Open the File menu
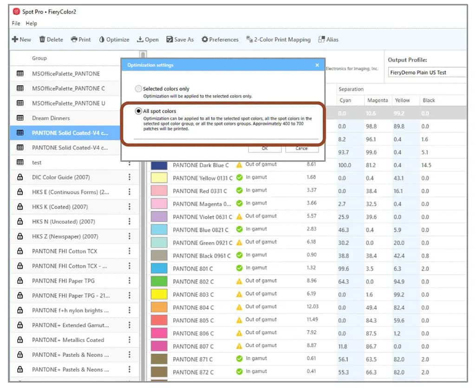The width and height of the screenshot is (475, 388). pyautogui.click(x=16, y=23)
